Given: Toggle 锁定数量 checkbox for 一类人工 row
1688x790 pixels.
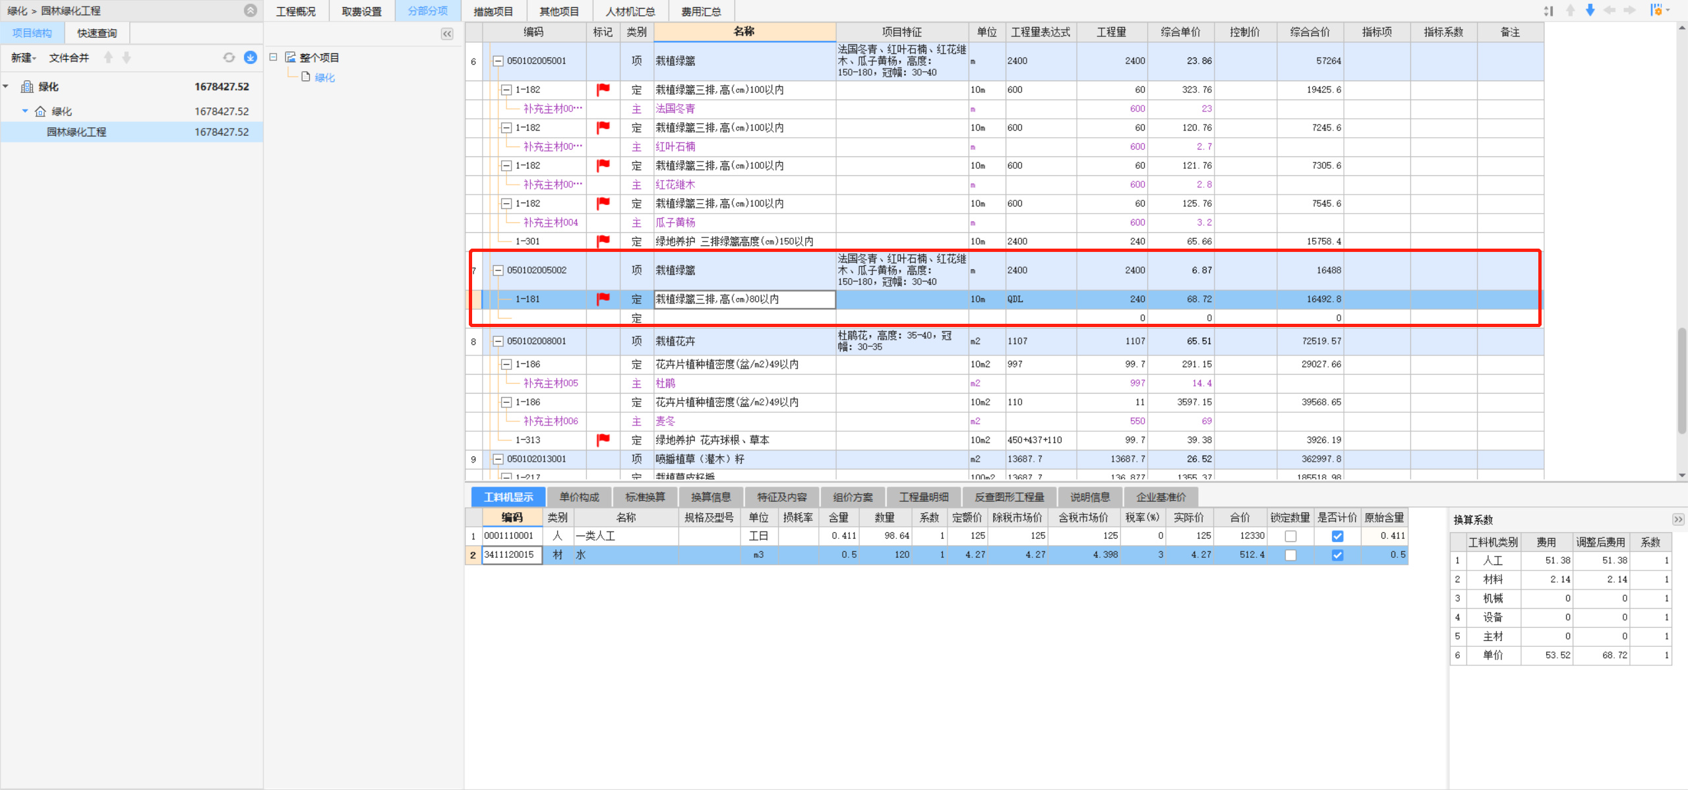Looking at the screenshot, I should point(1290,536).
